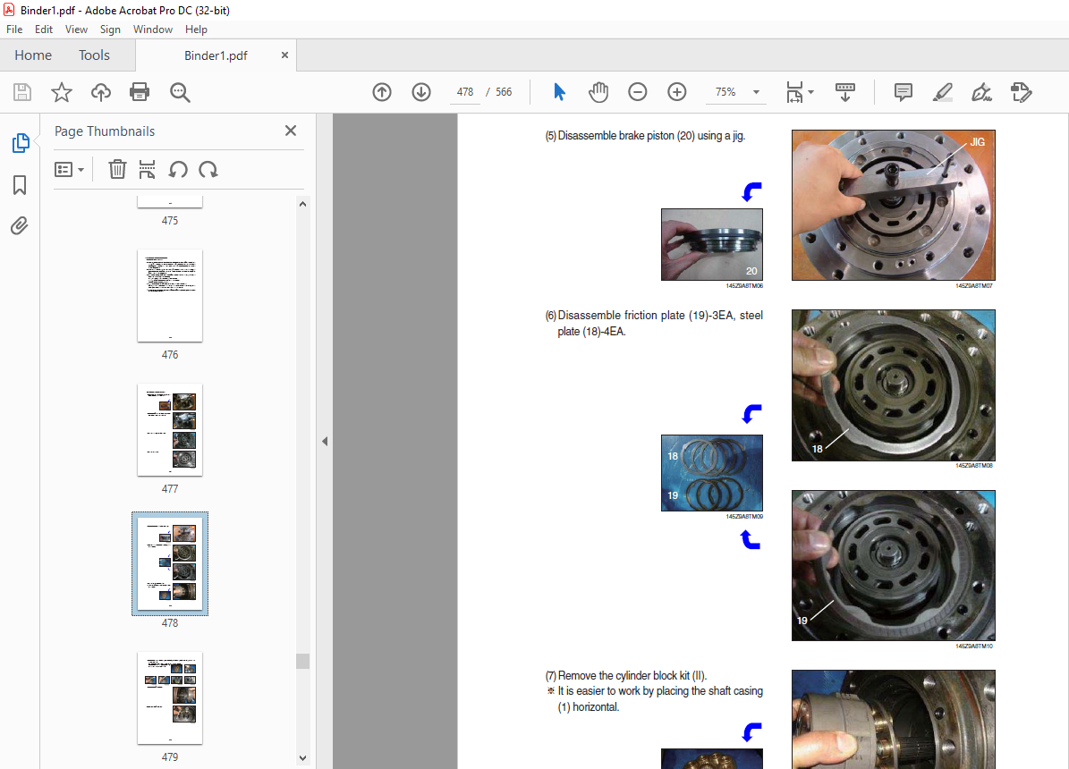Screen dimensions: 1069x769
Task: Go to the Home tab
Action: [x=33, y=55]
